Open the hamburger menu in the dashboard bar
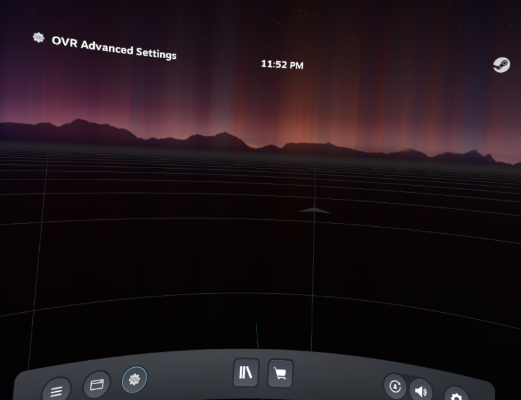 coord(56,390)
